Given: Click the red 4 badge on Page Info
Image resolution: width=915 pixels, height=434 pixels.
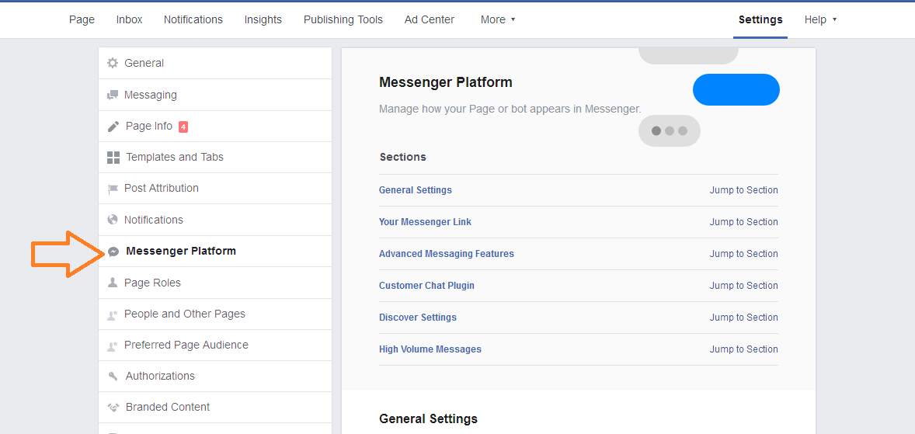Looking at the screenshot, I should [183, 127].
